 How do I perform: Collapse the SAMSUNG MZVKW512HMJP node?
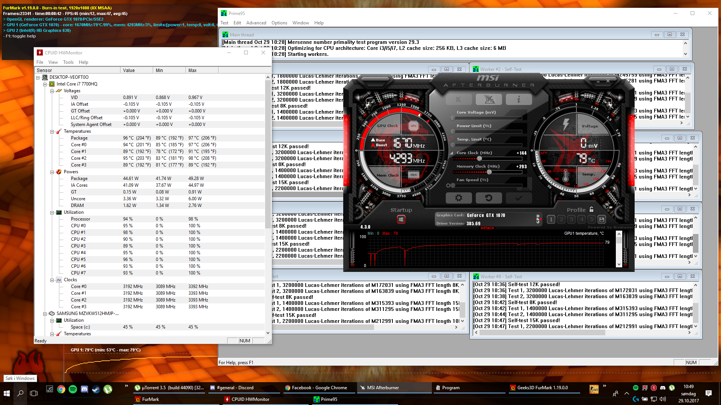tap(45, 313)
